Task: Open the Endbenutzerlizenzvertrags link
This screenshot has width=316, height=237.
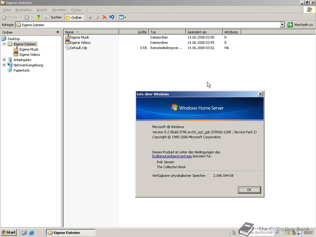Action: 172,156
